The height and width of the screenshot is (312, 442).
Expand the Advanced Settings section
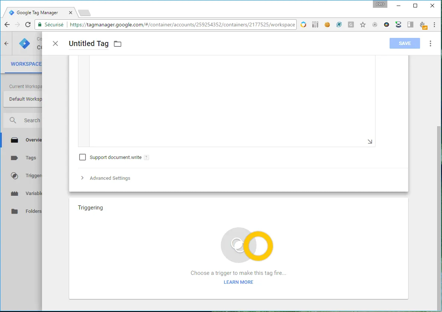pyautogui.click(x=110, y=178)
